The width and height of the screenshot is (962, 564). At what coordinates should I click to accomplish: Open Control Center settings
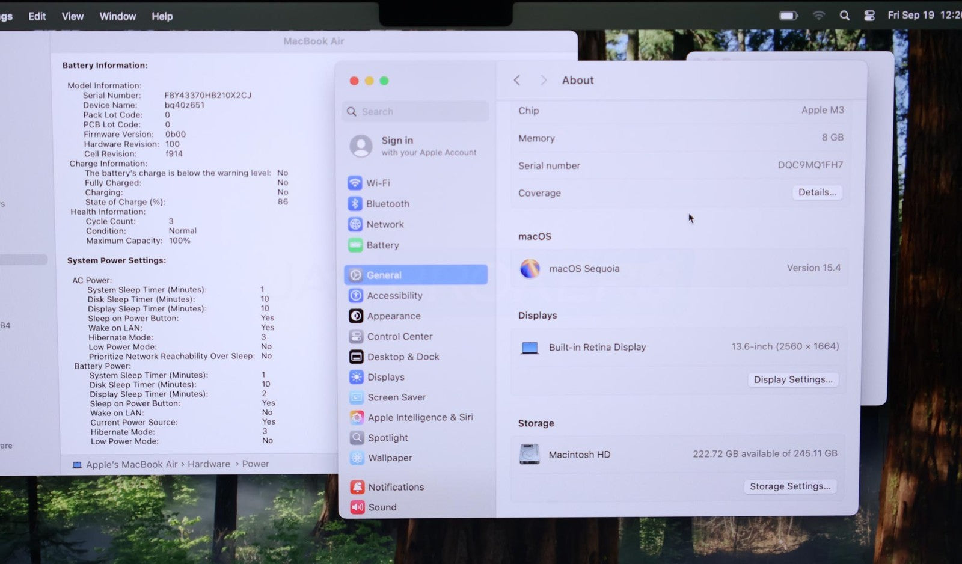click(x=399, y=337)
